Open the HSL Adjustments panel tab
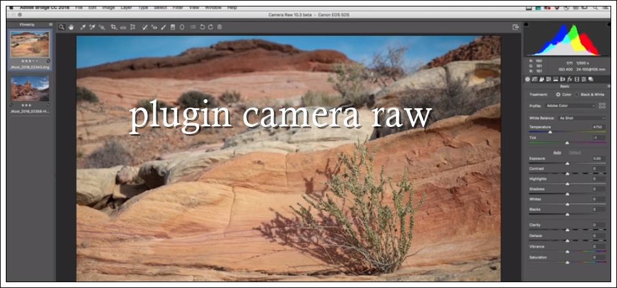This screenshot has height=288, width=617. pos(549,79)
